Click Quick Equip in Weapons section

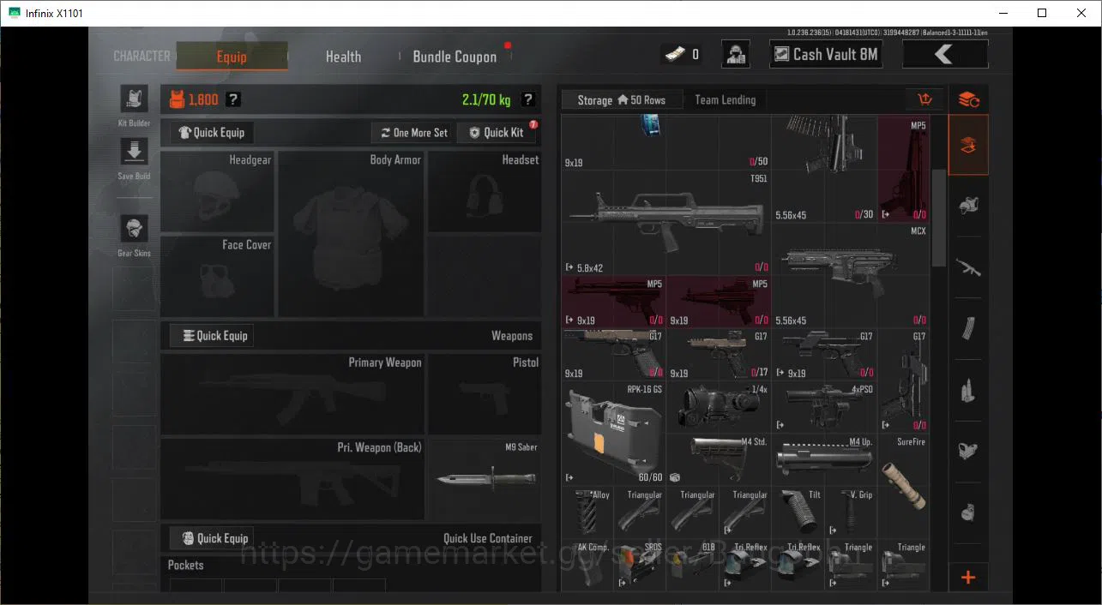point(212,336)
